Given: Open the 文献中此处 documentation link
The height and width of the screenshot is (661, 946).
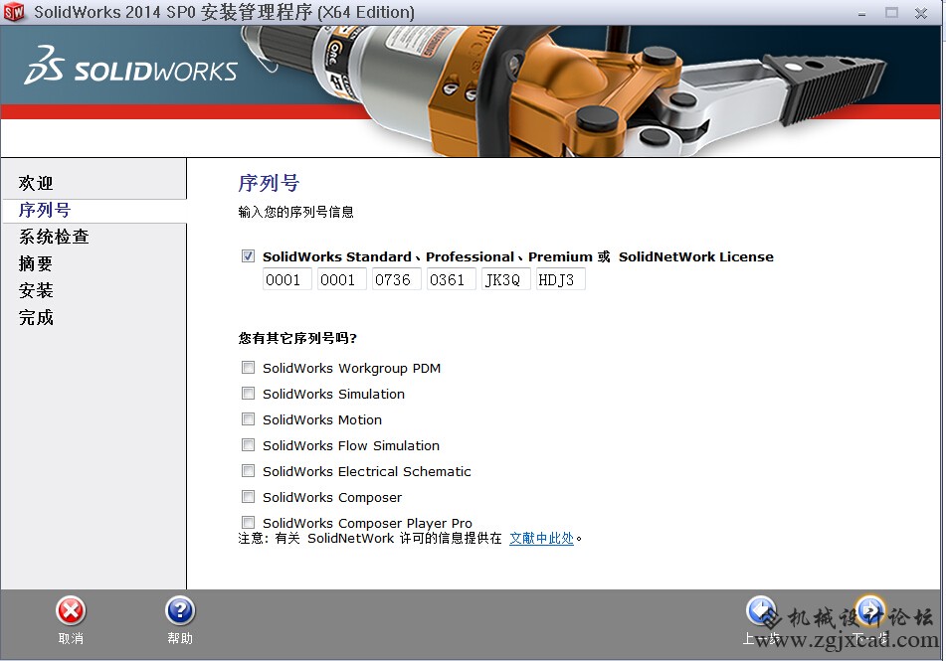Looking at the screenshot, I should pos(541,538).
